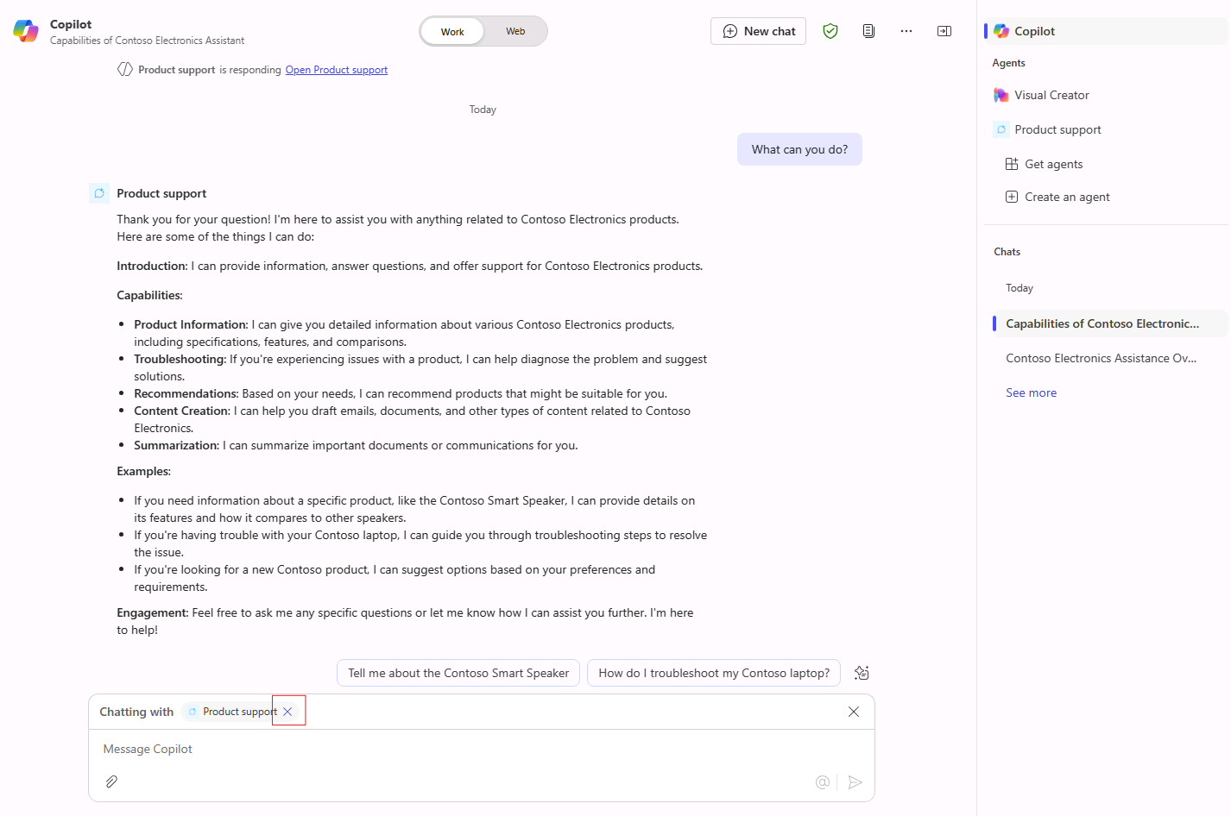1231x816 pixels.
Task: Click the 'Capabilities of Contoso Electronics Assistant' subtitle
Action: pos(147,41)
